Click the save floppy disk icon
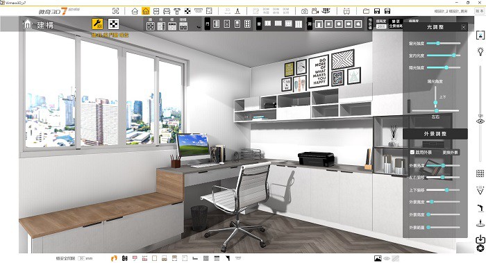 tap(377, 11)
